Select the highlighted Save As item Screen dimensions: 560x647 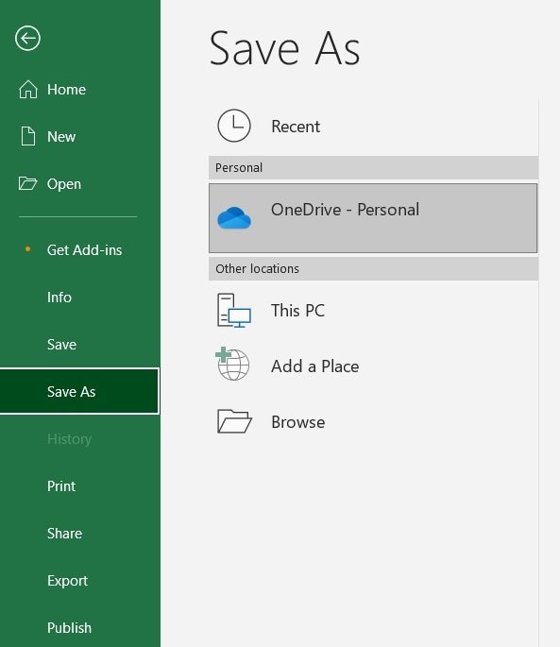pos(79,391)
